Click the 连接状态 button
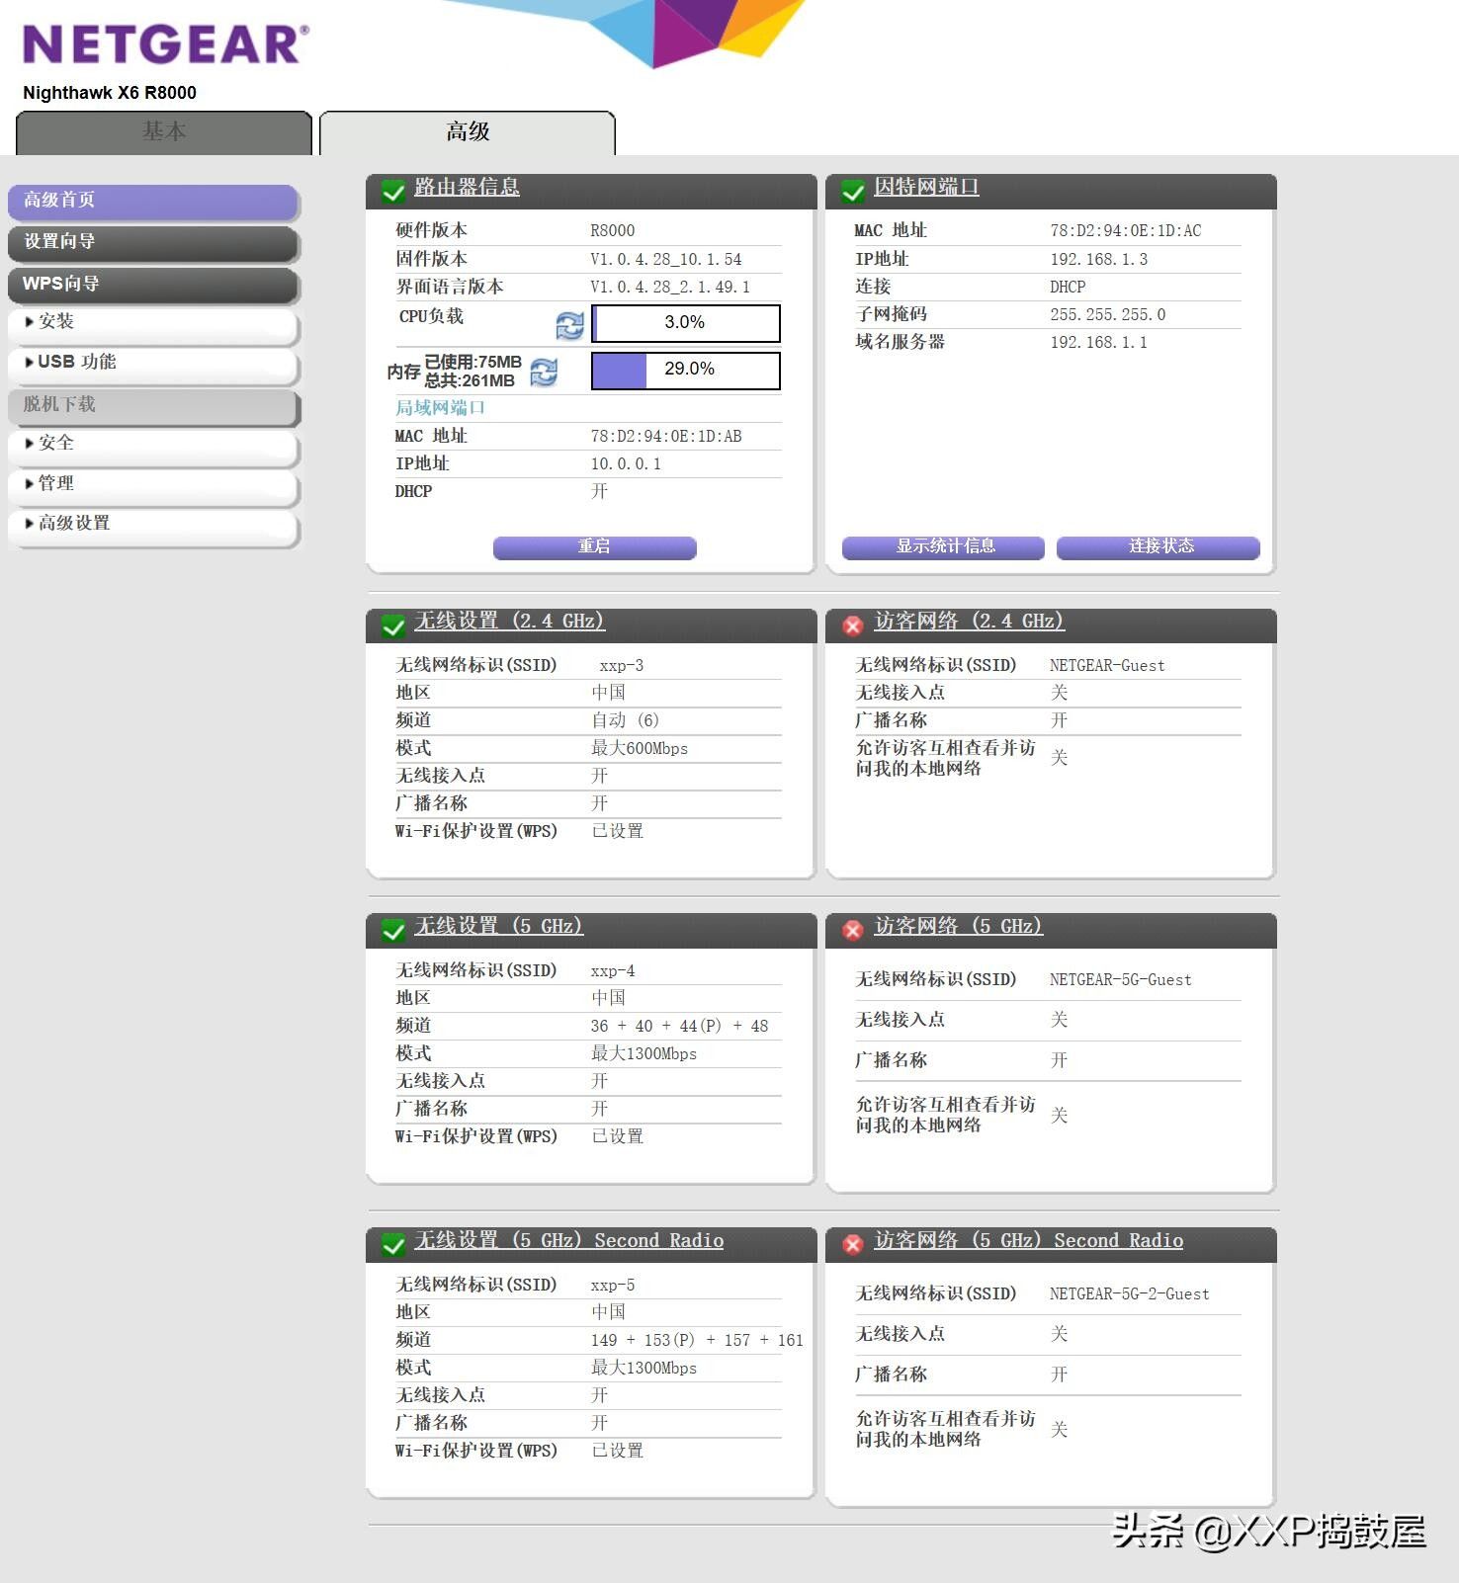The height and width of the screenshot is (1583, 1459). pos(1159,547)
